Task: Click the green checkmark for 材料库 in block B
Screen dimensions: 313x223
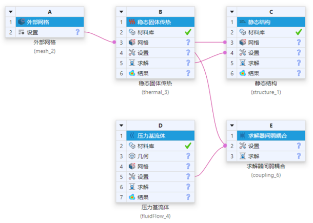Action: (x=188, y=32)
